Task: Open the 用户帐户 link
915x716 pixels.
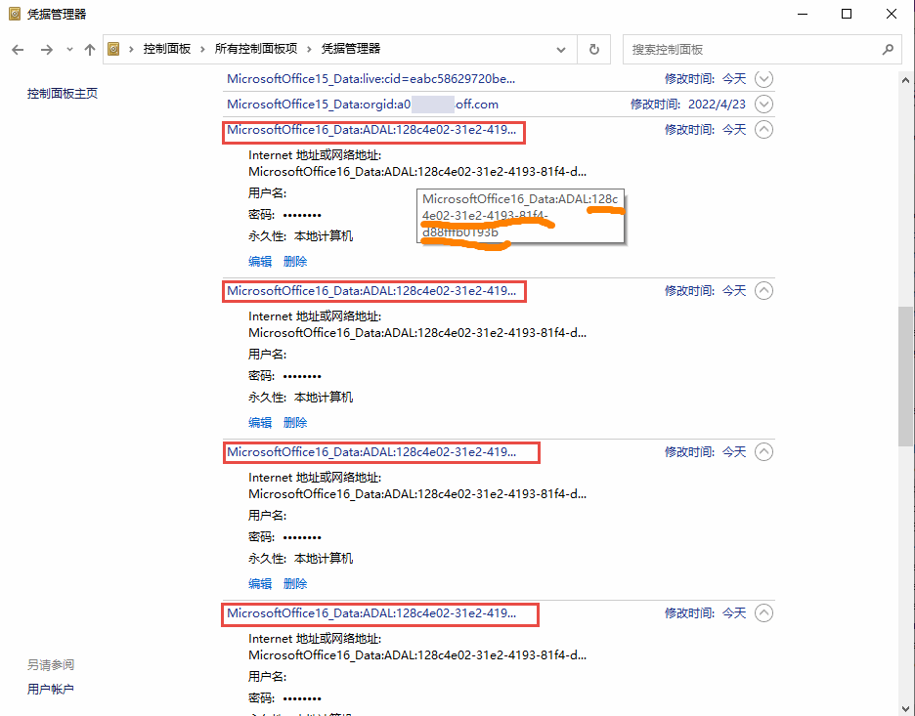Action: click(51, 689)
